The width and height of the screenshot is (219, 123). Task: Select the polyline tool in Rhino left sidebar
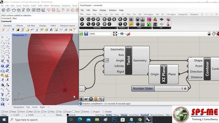2,42
